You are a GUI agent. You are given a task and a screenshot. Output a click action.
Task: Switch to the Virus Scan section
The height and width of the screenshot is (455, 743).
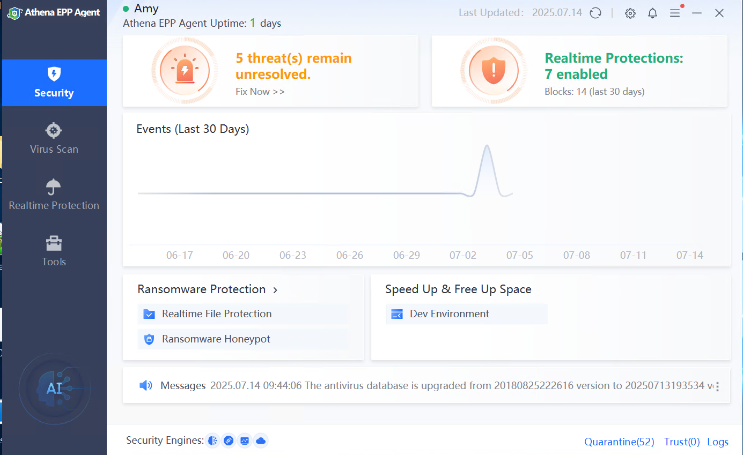pyautogui.click(x=54, y=138)
